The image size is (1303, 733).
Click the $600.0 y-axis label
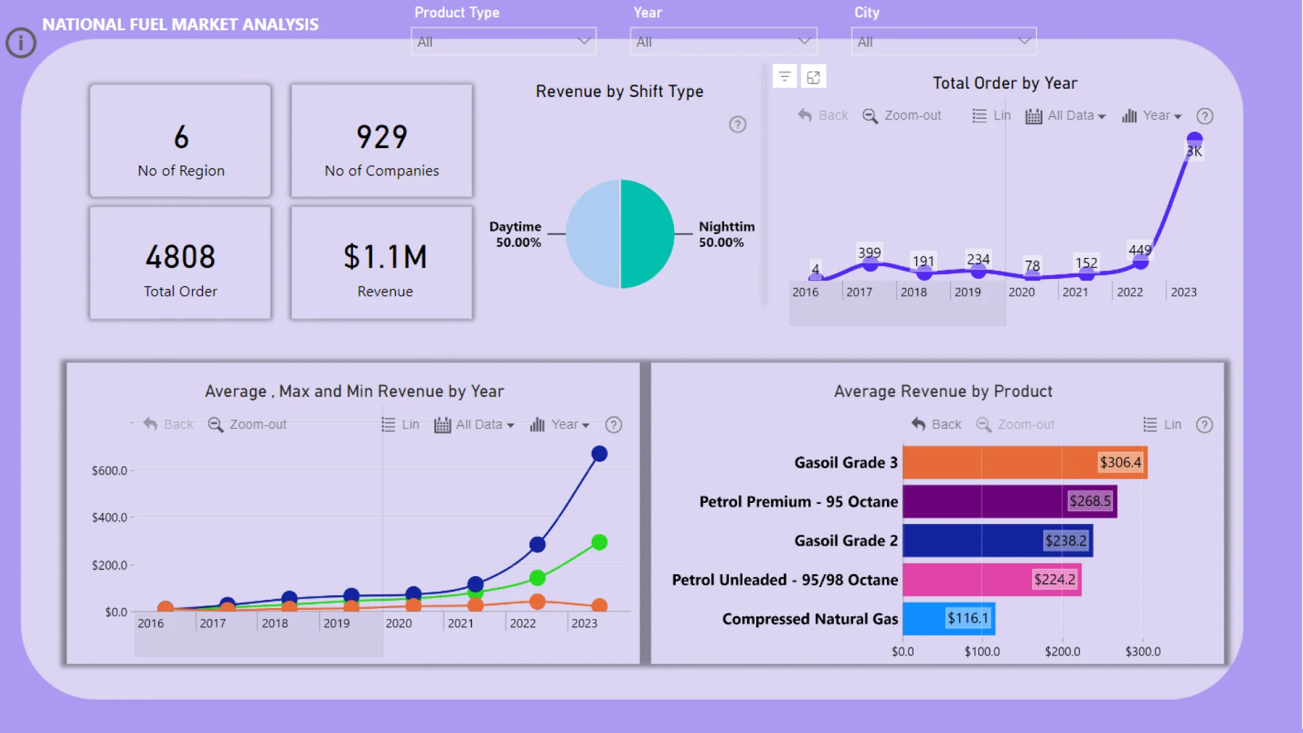point(109,470)
